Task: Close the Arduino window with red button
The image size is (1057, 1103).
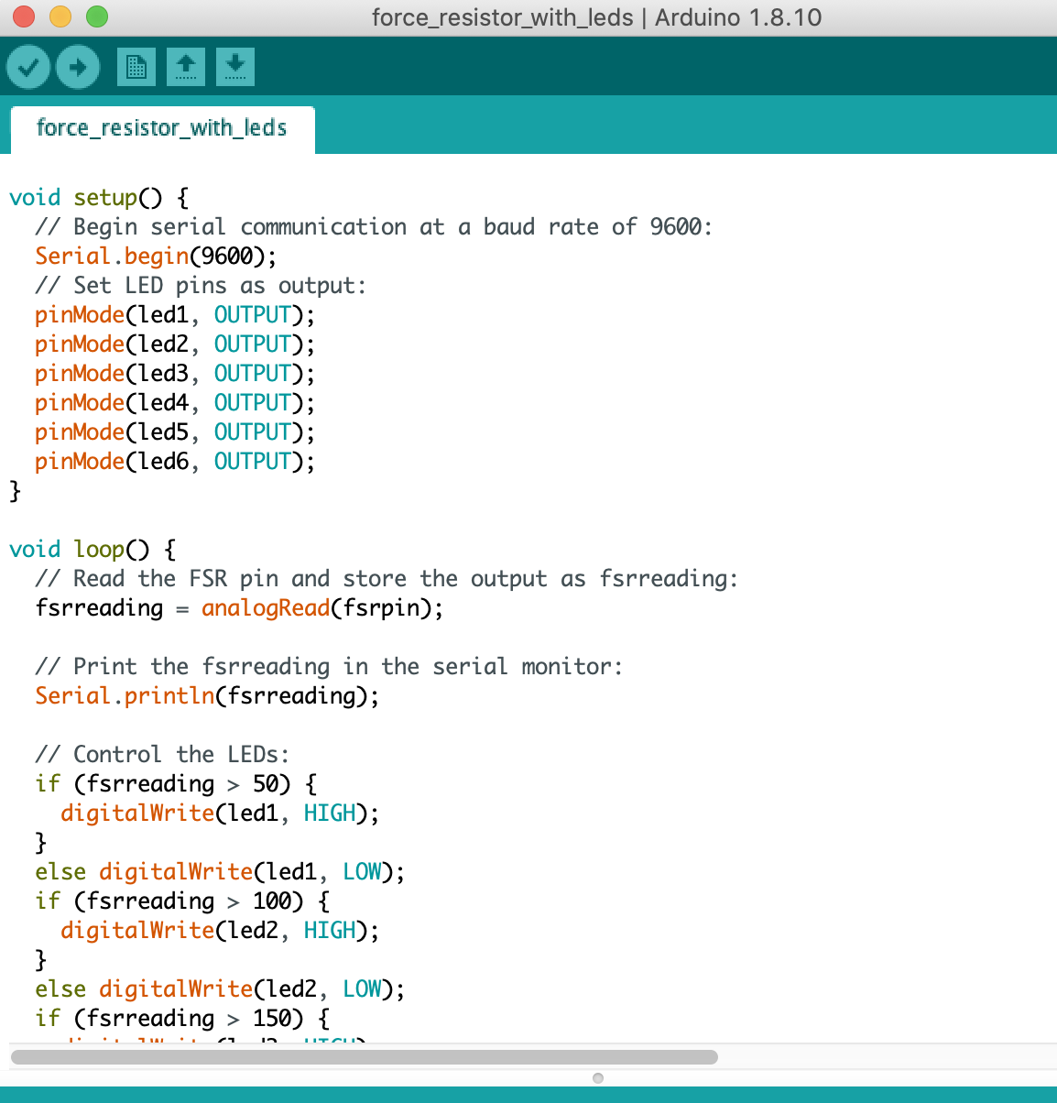Action: click(x=24, y=16)
